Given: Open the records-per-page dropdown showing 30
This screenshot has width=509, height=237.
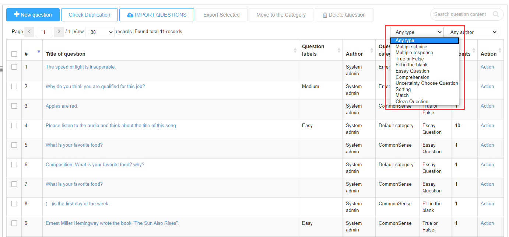Looking at the screenshot, I should click(x=100, y=32).
